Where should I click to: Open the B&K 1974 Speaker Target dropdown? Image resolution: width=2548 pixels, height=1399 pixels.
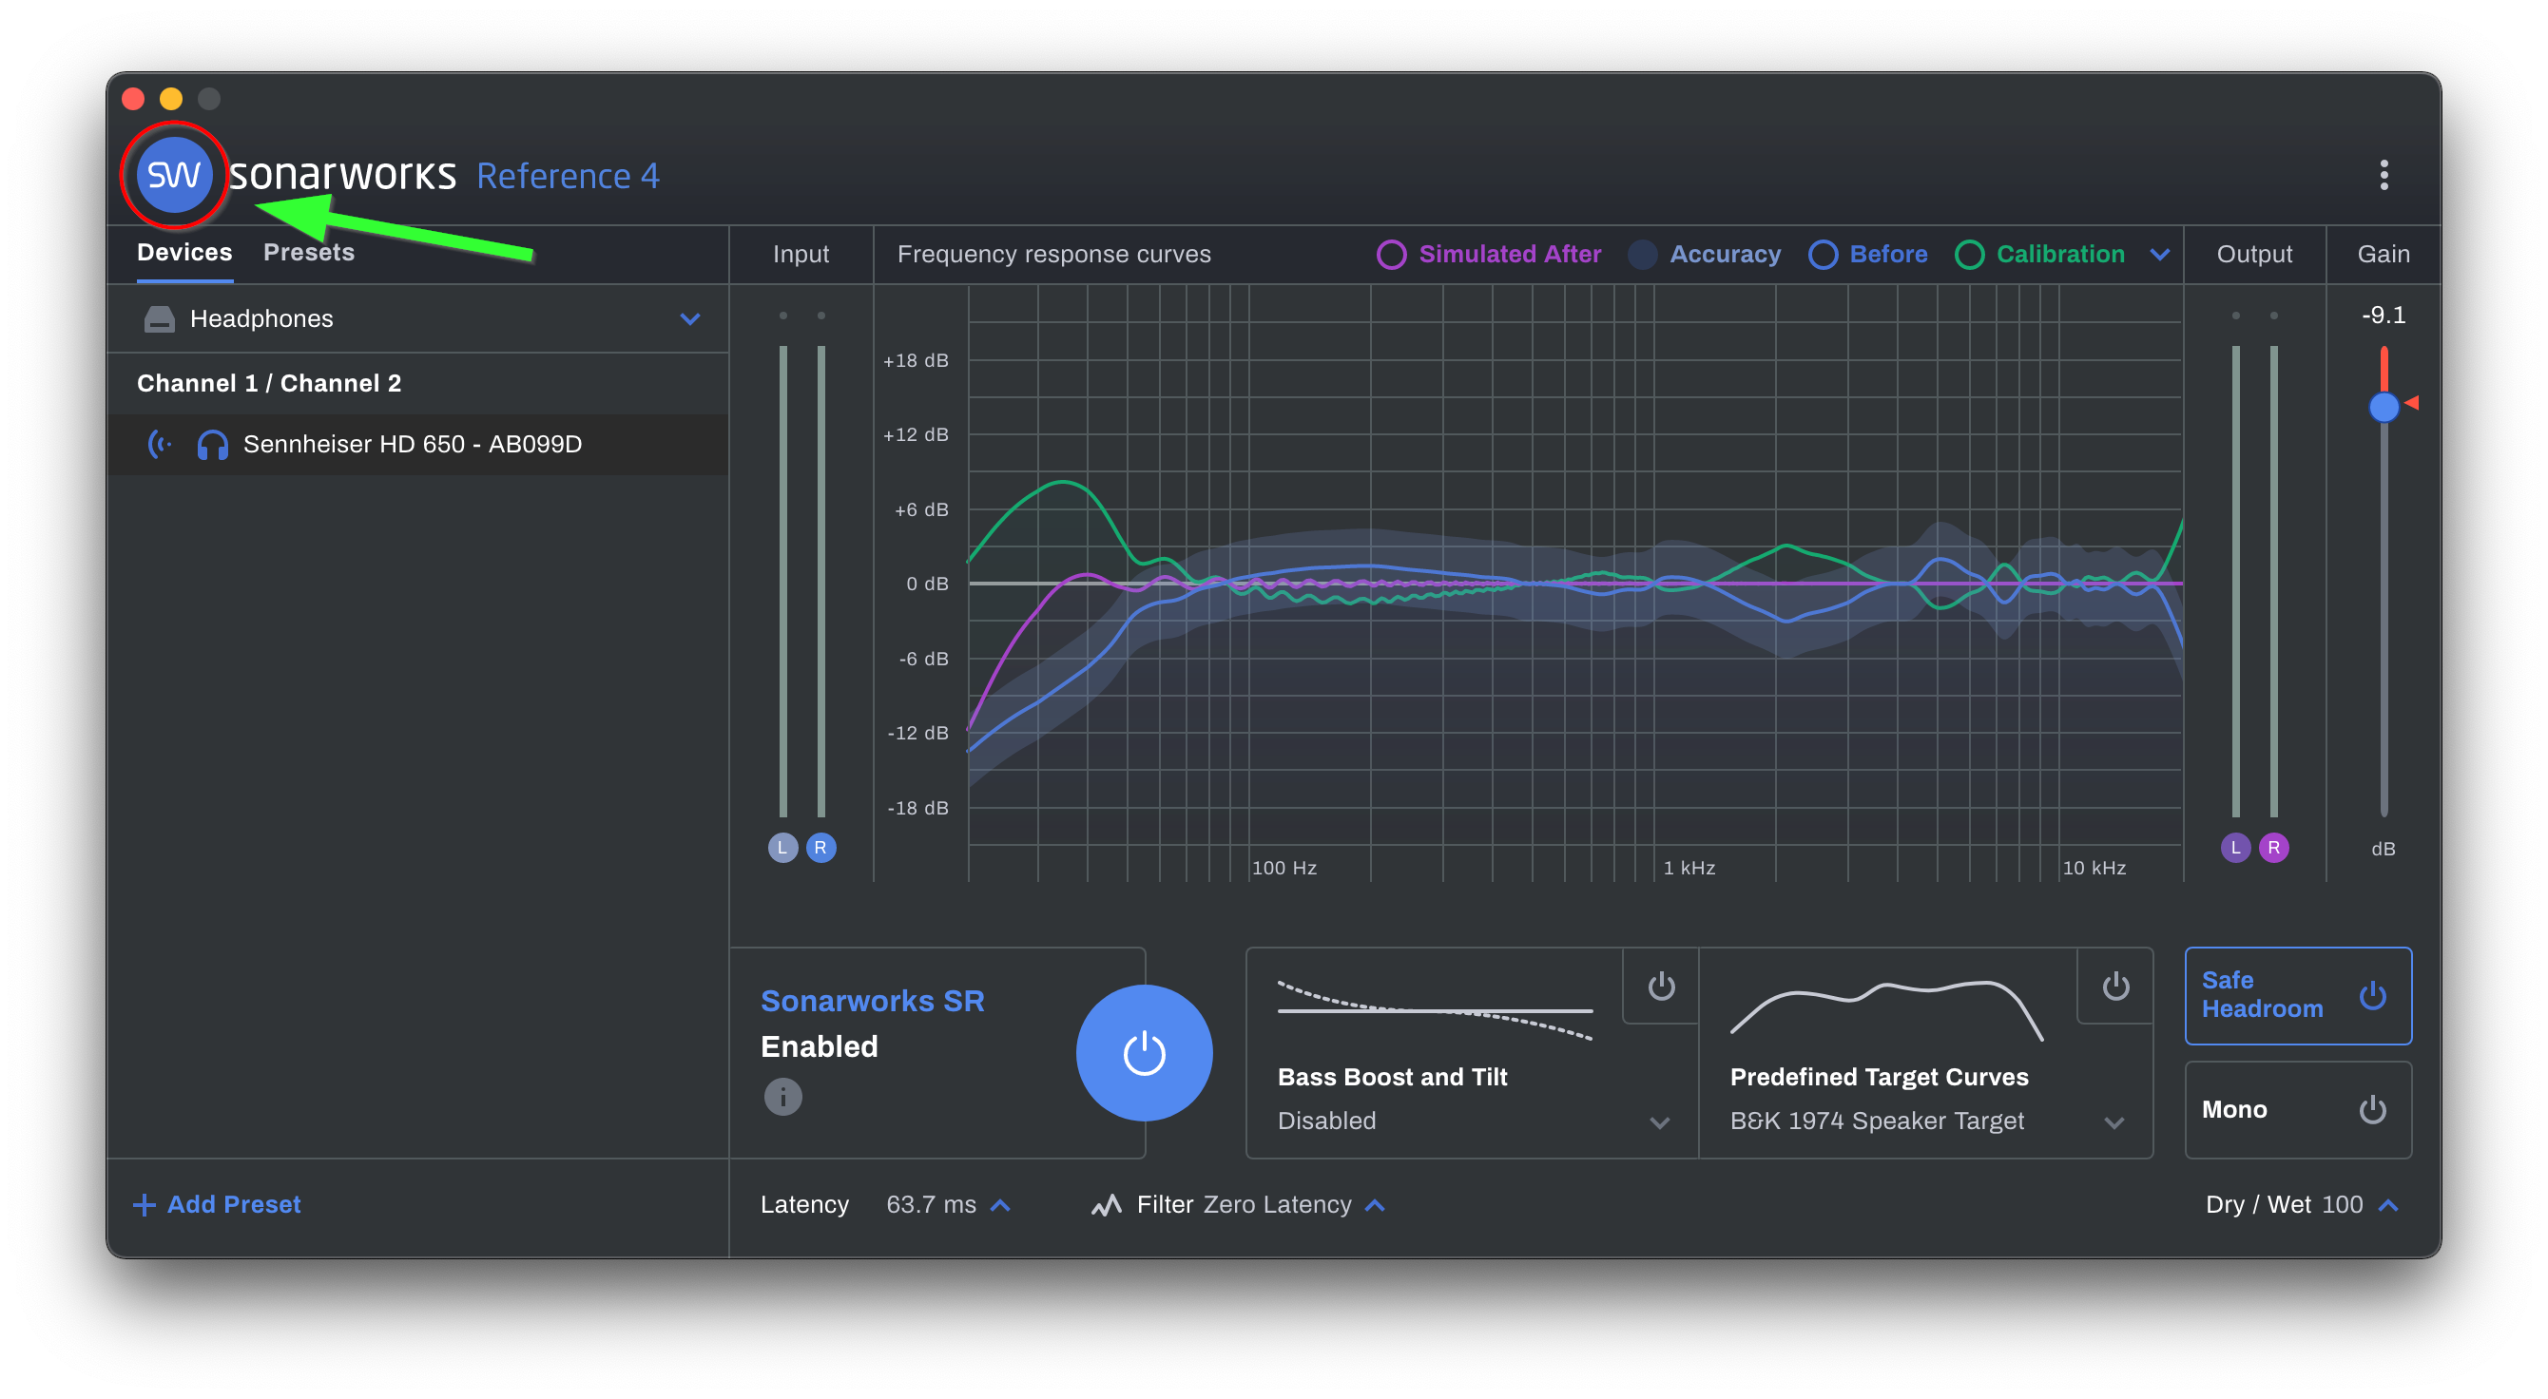(x=2114, y=1122)
